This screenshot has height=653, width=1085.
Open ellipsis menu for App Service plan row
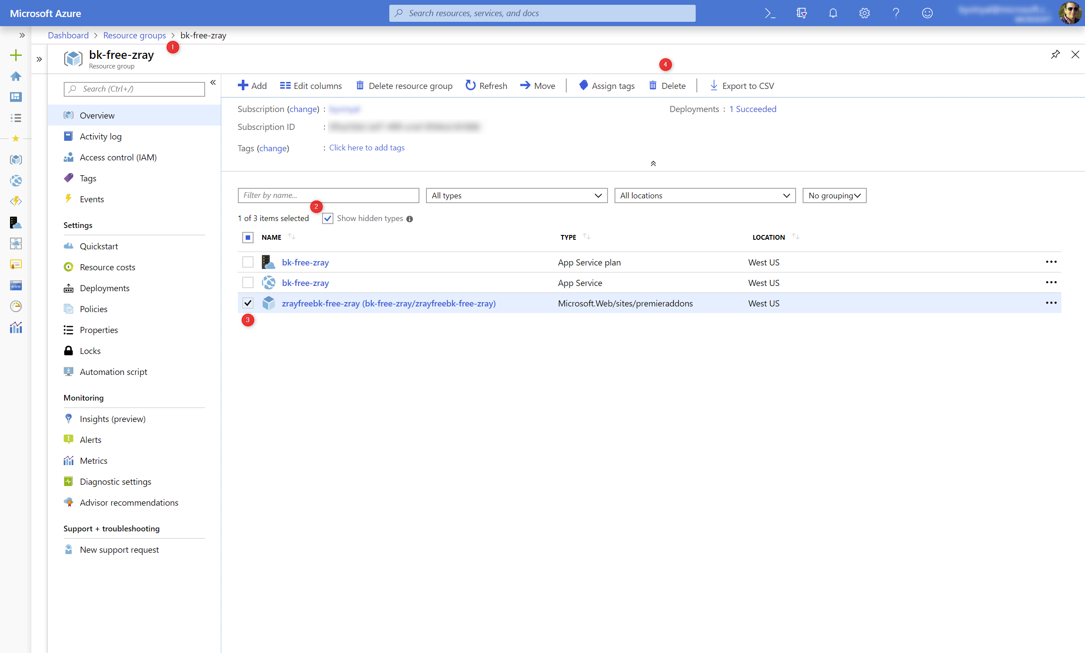point(1051,262)
